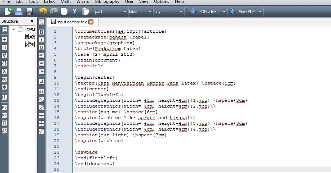Screen dimensions: 331x173
Task: Click the \newpage command text
Action: [86, 152]
